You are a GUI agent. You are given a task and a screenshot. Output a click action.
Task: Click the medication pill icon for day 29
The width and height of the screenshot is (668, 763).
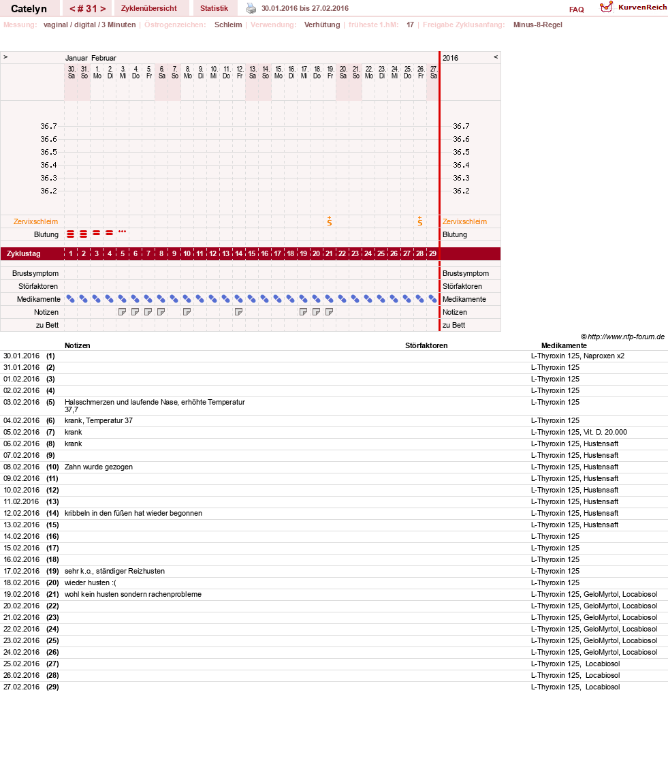(432, 299)
